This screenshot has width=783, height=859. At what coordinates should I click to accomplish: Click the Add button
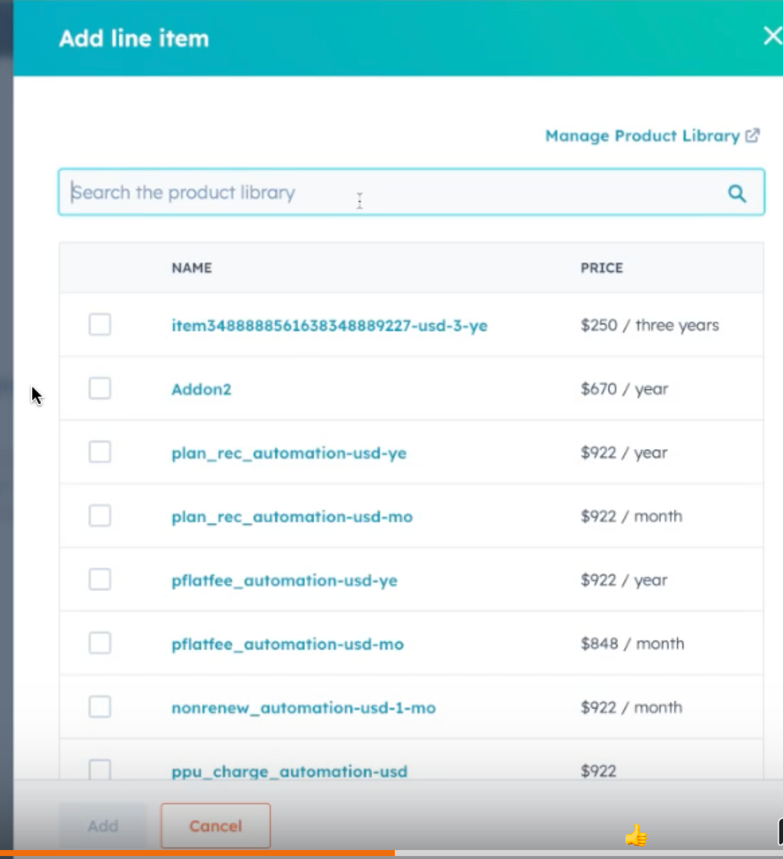point(103,826)
